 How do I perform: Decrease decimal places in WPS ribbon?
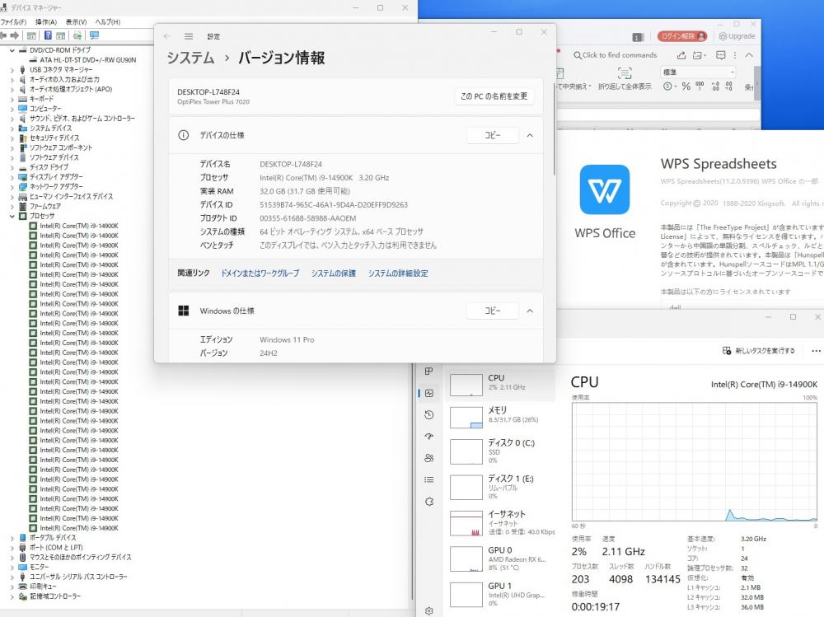pos(728,86)
